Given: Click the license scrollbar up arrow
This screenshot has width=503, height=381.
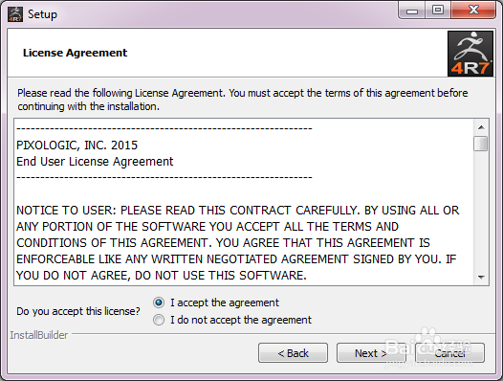Looking at the screenshot, I should coord(481,127).
